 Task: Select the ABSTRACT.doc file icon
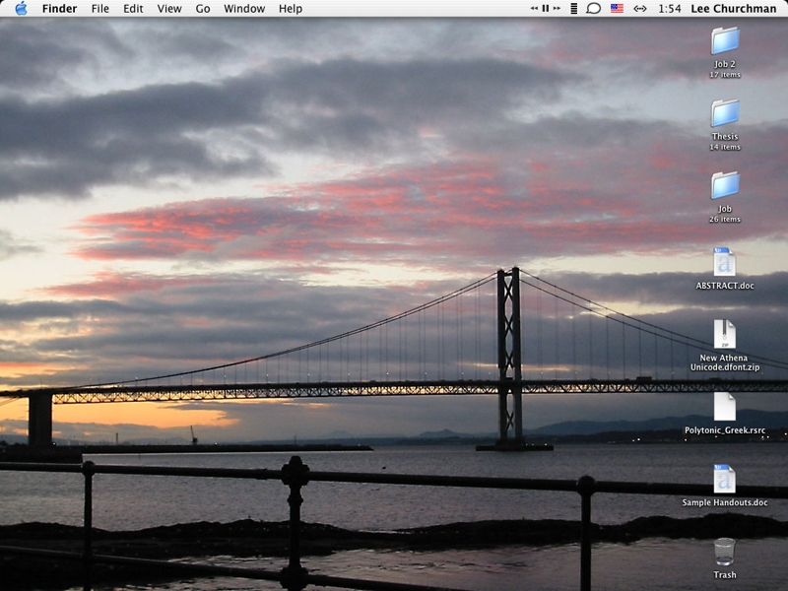pos(725,262)
